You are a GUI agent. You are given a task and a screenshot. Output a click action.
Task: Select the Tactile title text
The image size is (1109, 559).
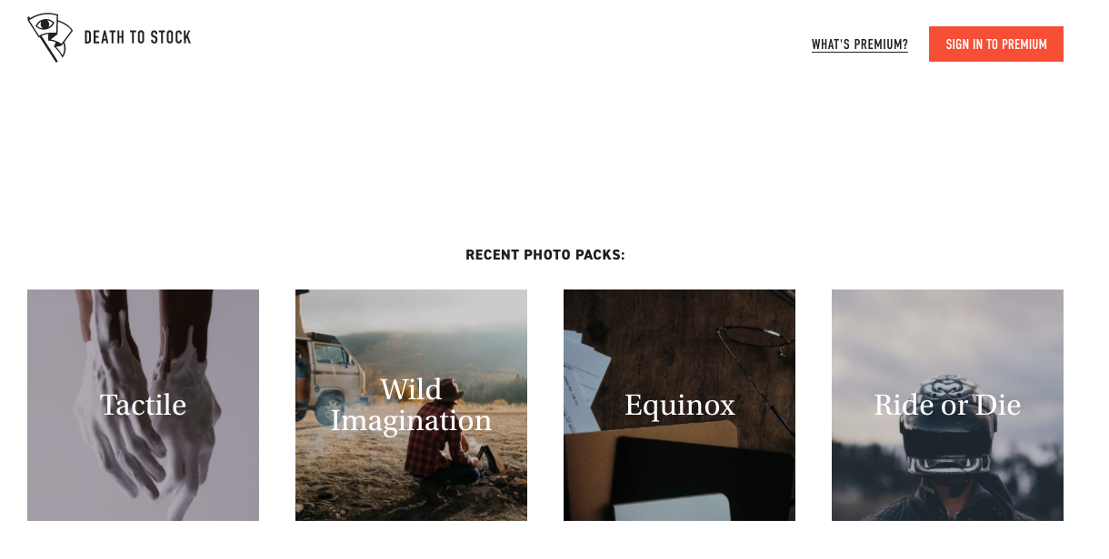(x=143, y=405)
